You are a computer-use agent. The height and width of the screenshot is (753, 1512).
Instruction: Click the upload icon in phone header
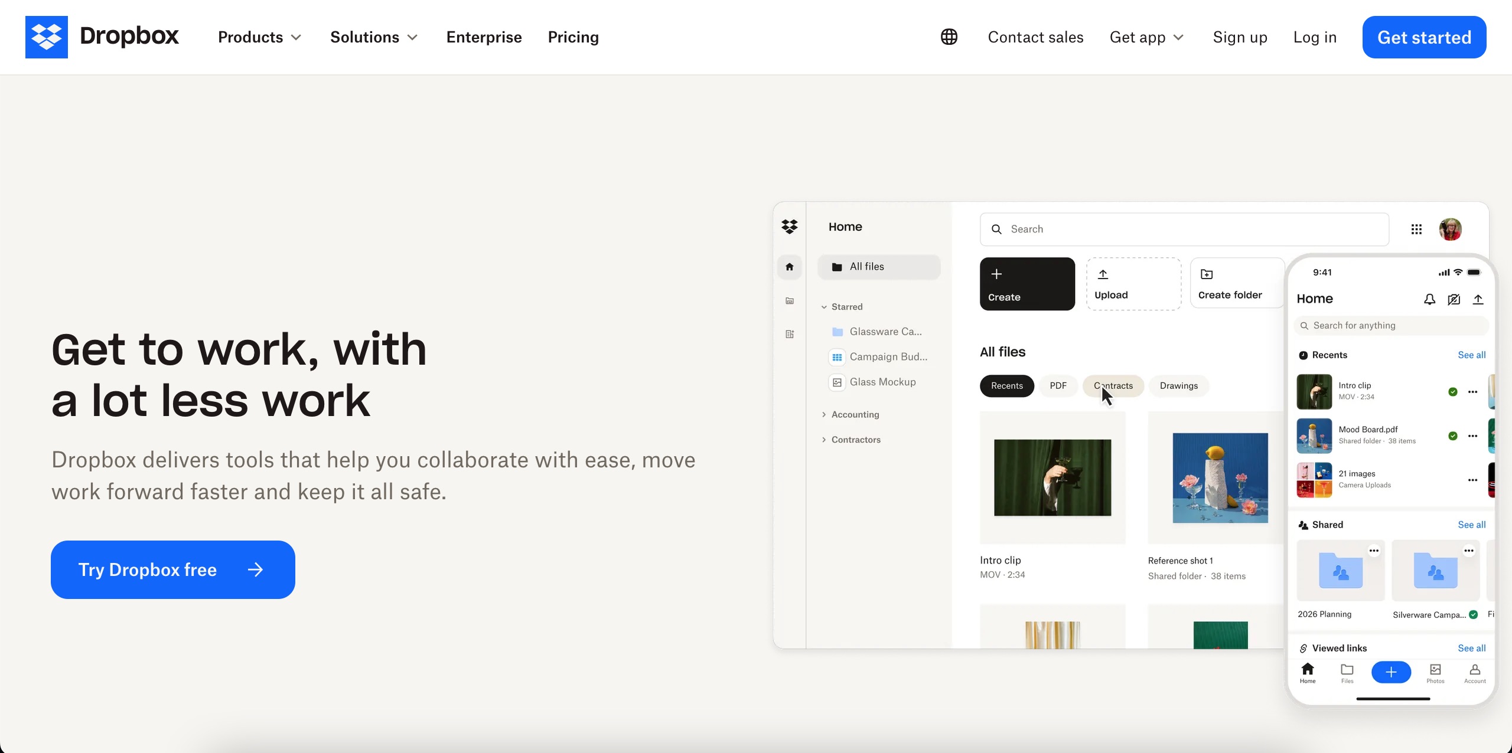click(1478, 299)
